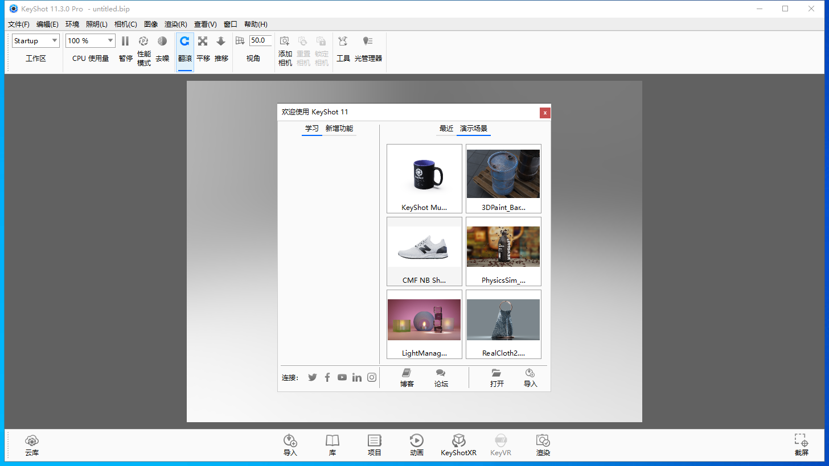
Task: Click the Add Camera (添加相机) icon
Action: pos(285,41)
